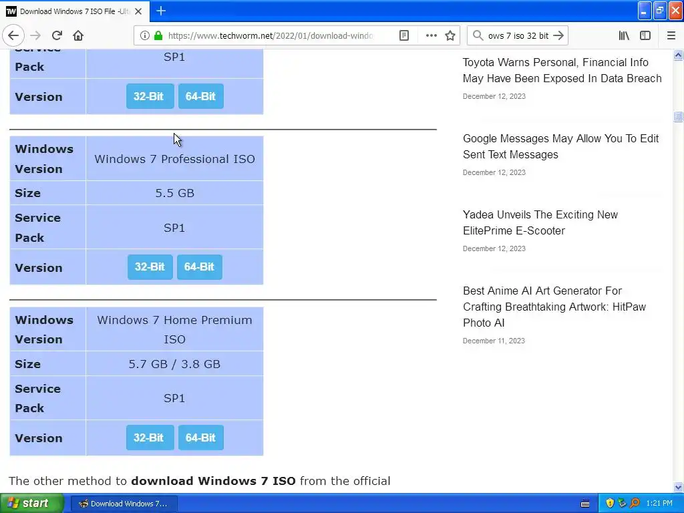This screenshot has width=684, height=513.
Task: Toggle reader view in address bar
Action: [x=404, y=36]
